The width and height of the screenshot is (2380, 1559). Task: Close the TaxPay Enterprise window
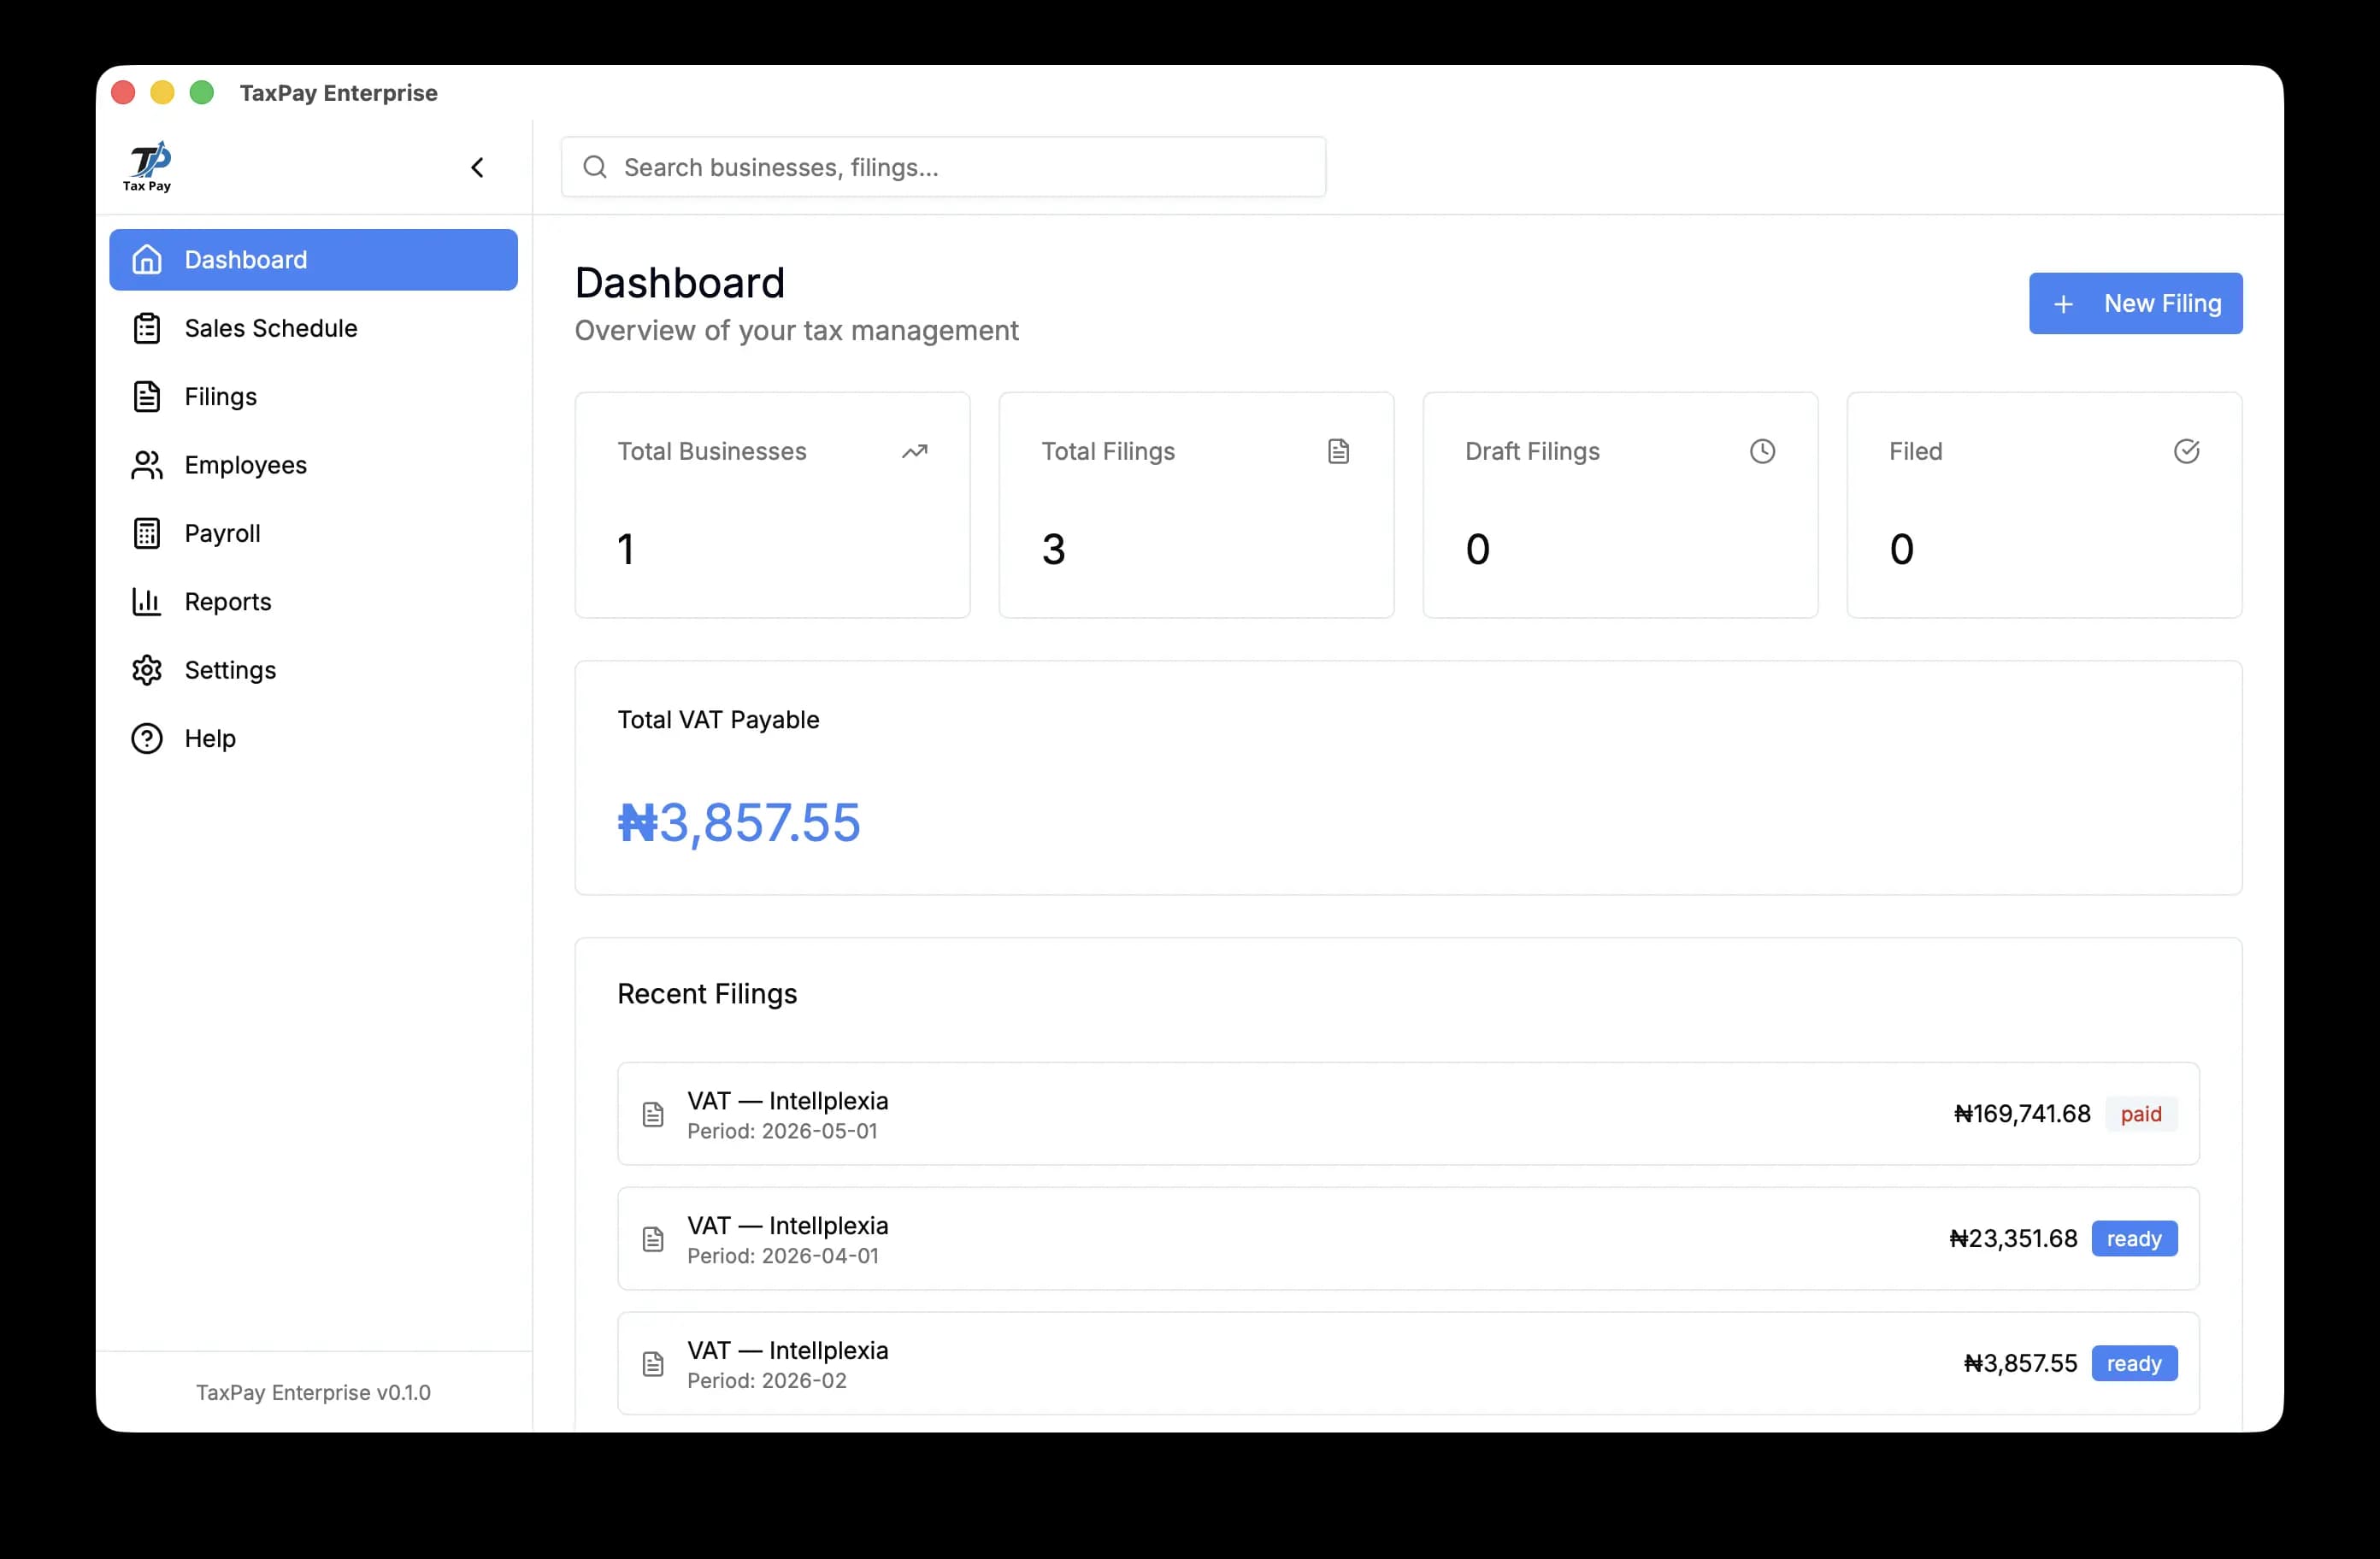pos(123,93)
